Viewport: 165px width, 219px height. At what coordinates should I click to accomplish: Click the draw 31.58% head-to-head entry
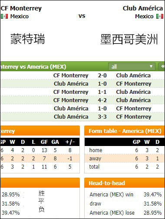point(125,204)
